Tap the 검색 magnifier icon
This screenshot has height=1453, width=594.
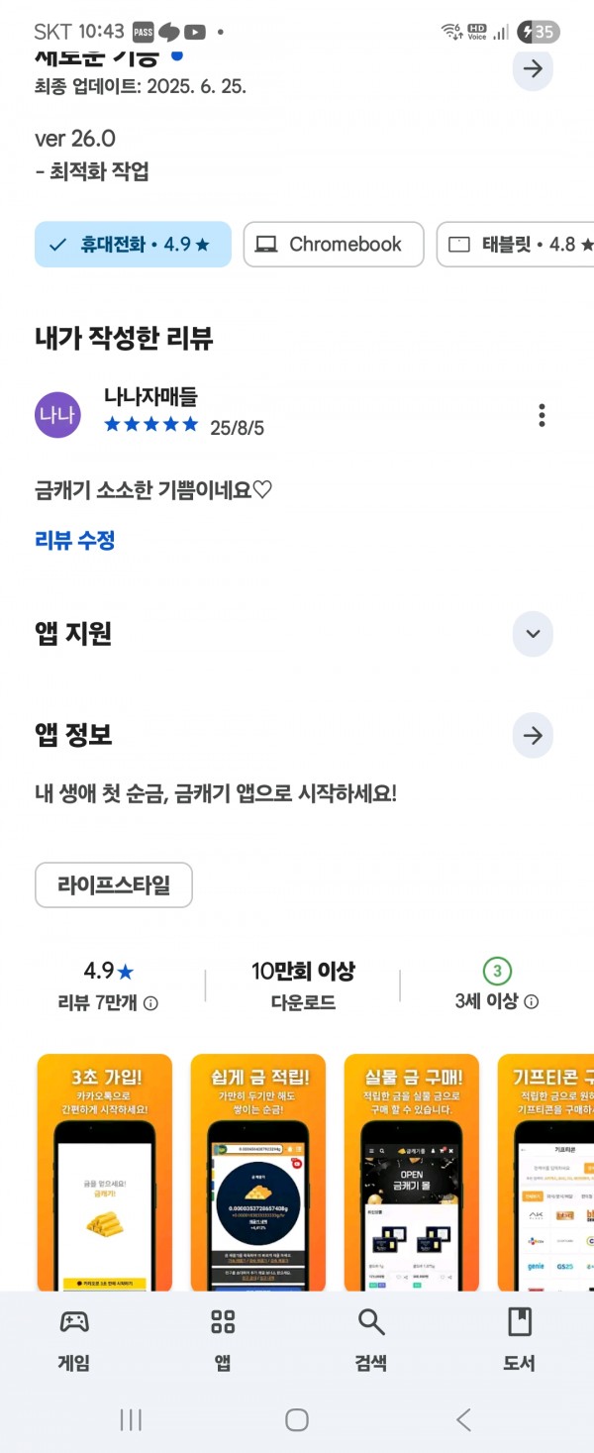[371, 1321]
